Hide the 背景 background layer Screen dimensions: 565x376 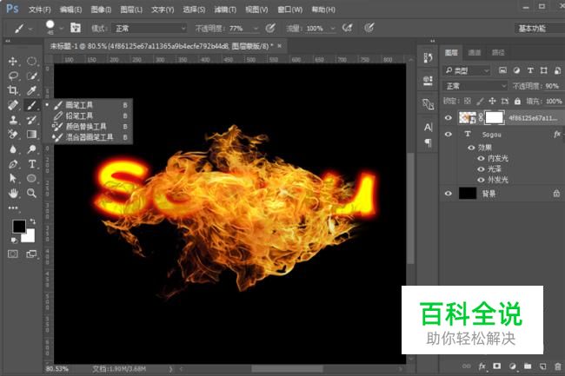(449, 194)
